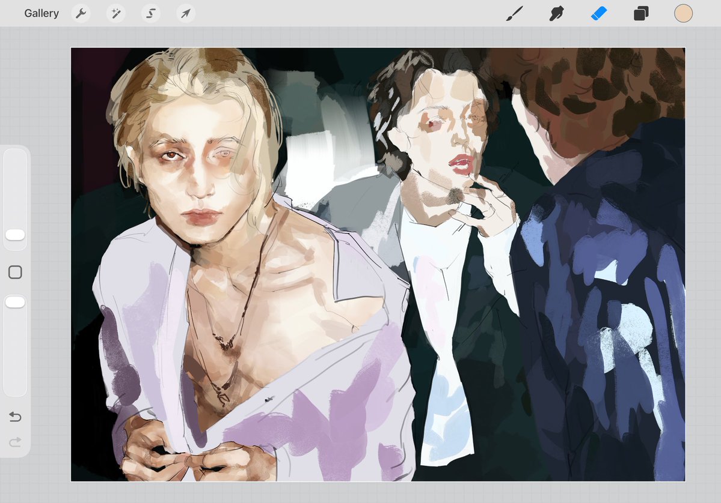Return to the Gallery
Viewport: 721px width, 503px height.
point(41,13)
